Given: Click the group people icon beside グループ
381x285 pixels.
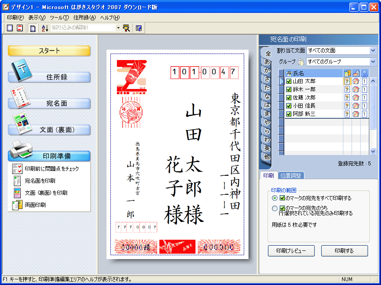Looking at the screenshot, I should (301, 62).
